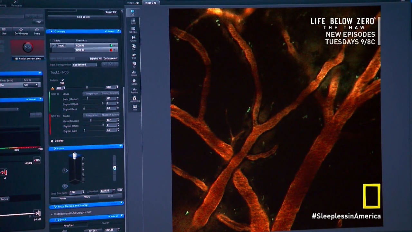The height and width of the screenshot is (232, 412).
Task: Click the Step Size value field
Action: [75, 192]
